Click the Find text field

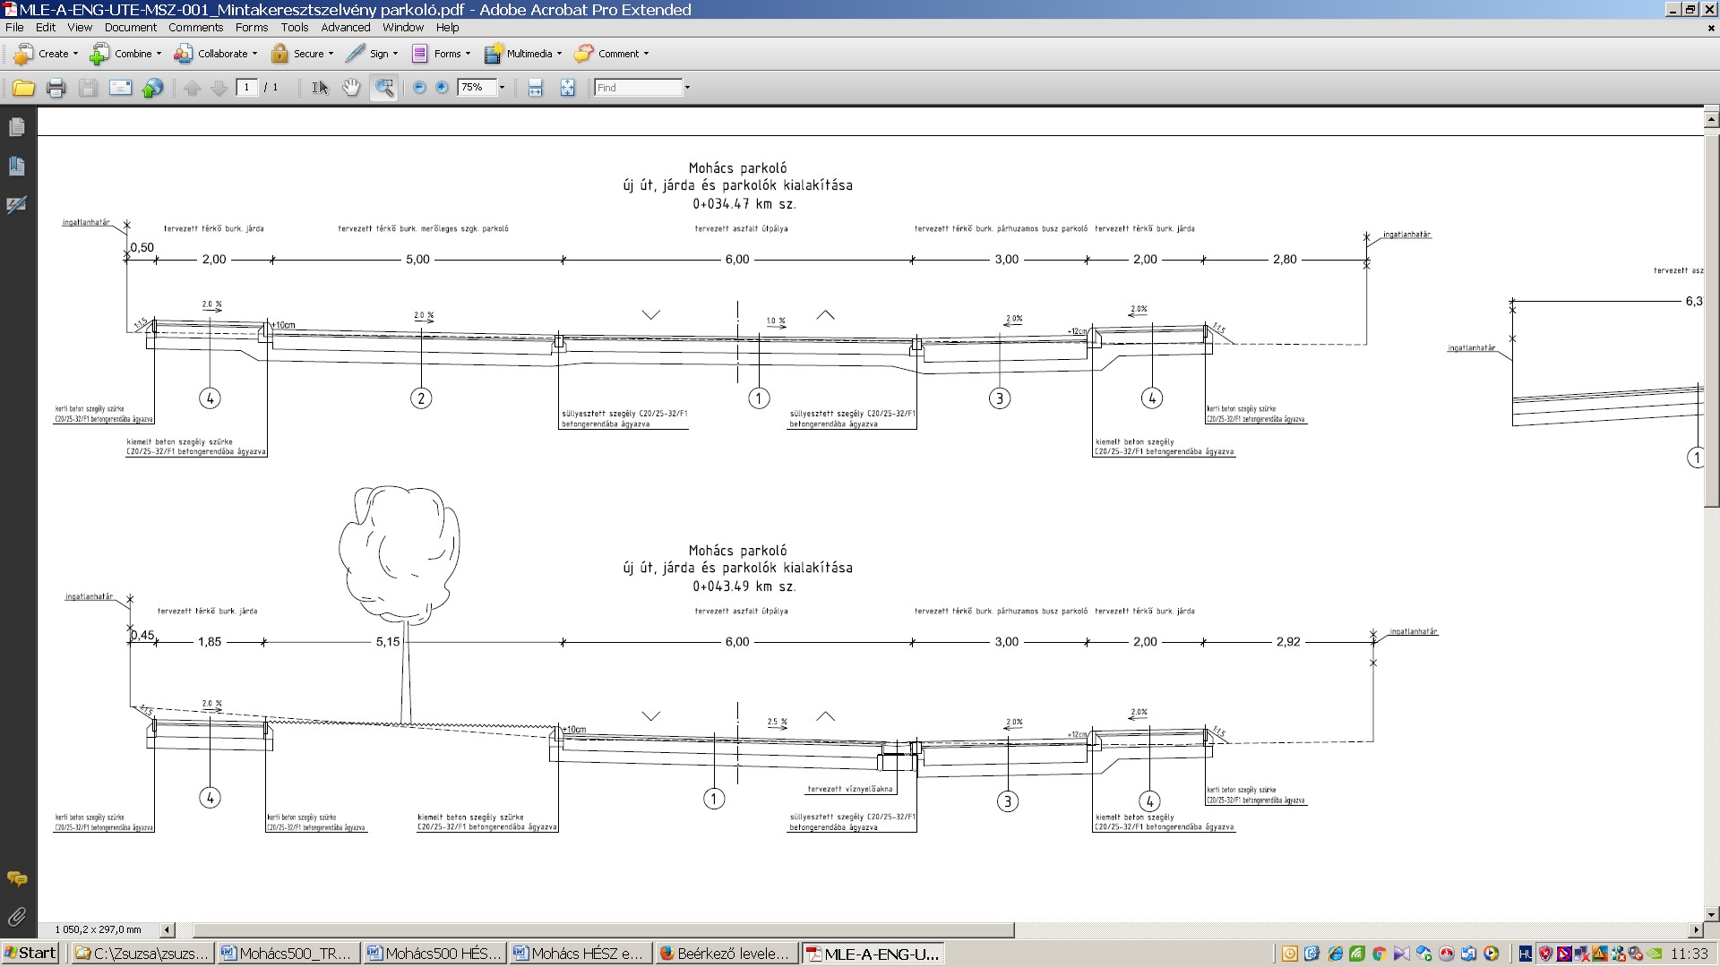coord(638,88)
